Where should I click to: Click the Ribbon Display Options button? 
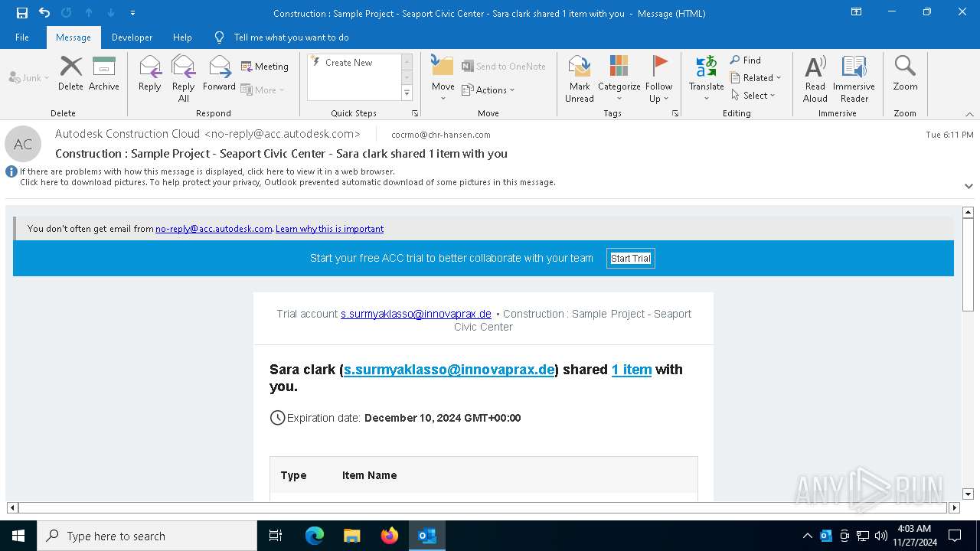[857, 12]
